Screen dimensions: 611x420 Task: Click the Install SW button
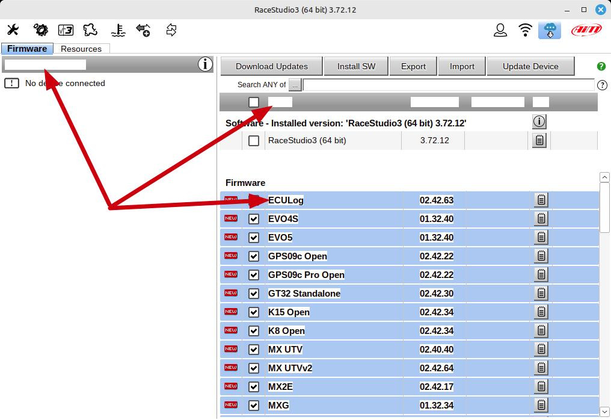356,66
